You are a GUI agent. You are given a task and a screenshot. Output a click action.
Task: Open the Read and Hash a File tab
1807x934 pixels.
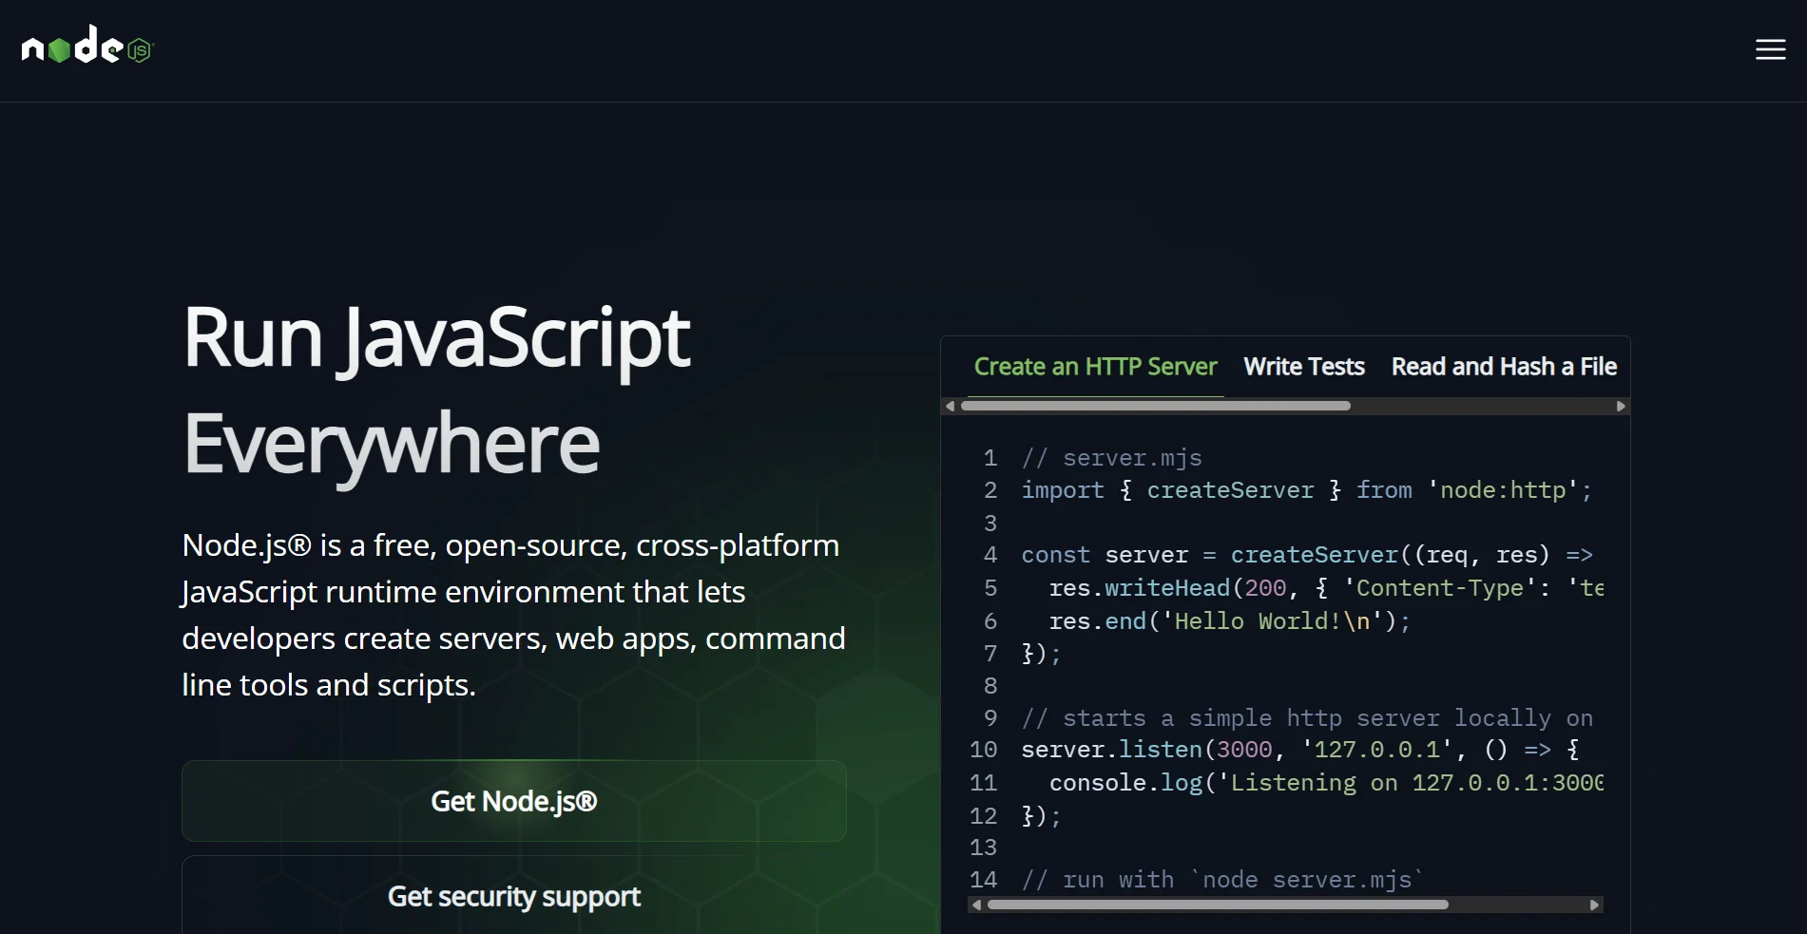(x=1504, y=367)
